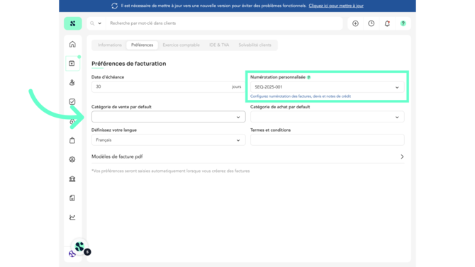Switch to the Informations tab

coord(110,45)
